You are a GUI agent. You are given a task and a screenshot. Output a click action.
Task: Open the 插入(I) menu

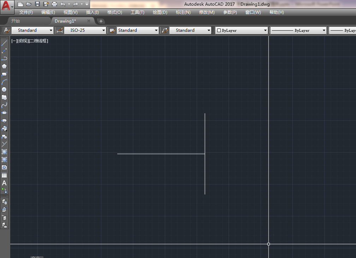tap(93, 12)
